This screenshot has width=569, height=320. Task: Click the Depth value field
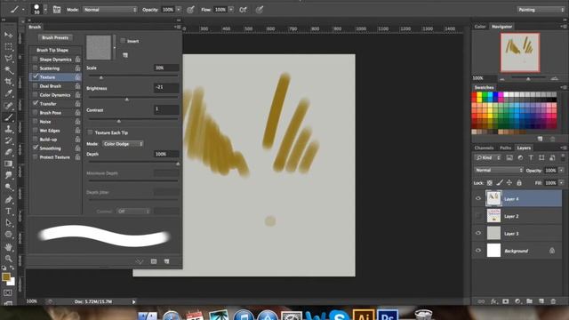pos(166,154)
